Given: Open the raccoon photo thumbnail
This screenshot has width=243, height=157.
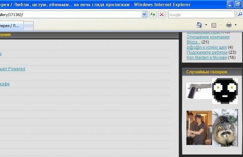Looking at the screenshot, I should click(x=225, y=128).
